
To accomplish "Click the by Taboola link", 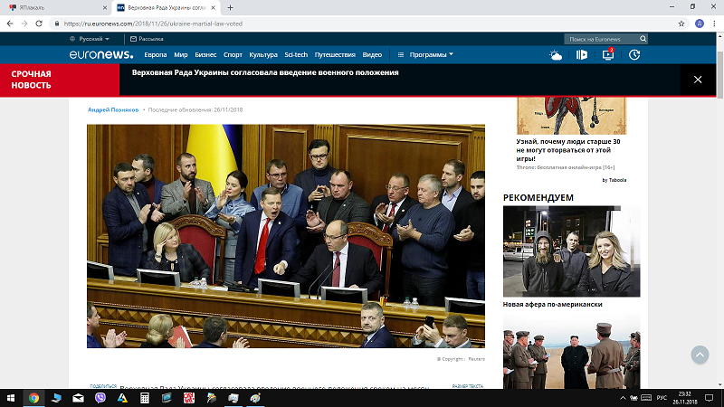I will 614,180.
